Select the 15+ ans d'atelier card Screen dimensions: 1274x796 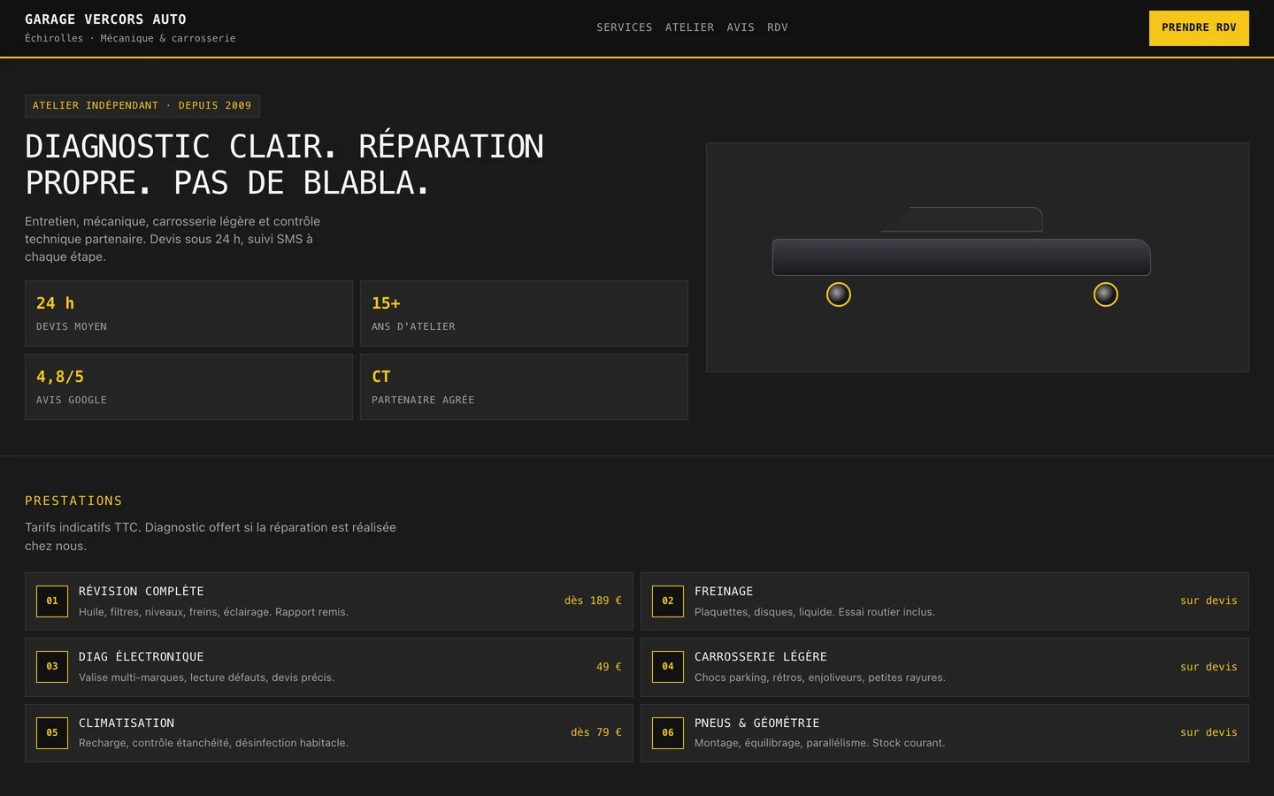pyautogui.click(x=524, y=314)
